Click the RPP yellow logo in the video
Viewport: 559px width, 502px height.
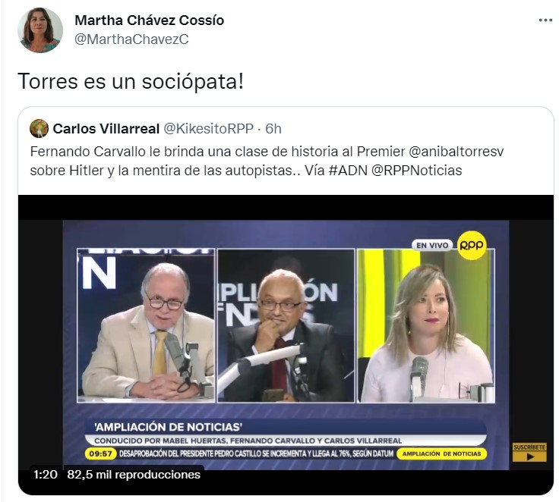[472, 245]
